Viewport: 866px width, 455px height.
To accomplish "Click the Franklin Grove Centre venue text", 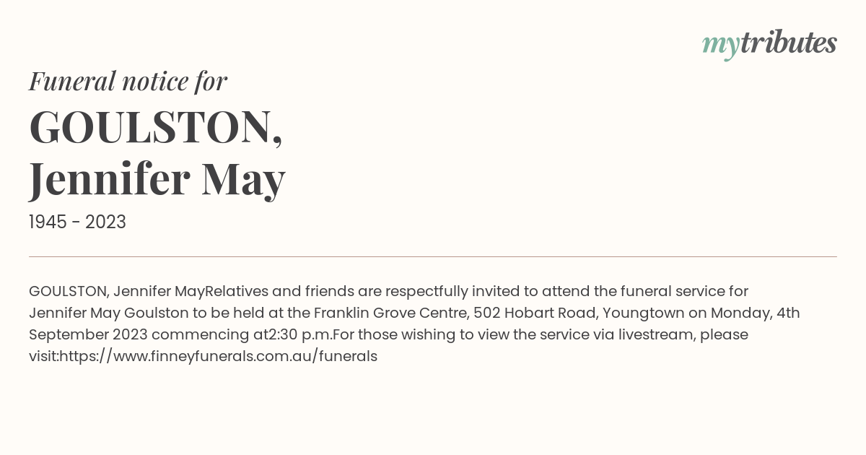I will click(385, 313).
